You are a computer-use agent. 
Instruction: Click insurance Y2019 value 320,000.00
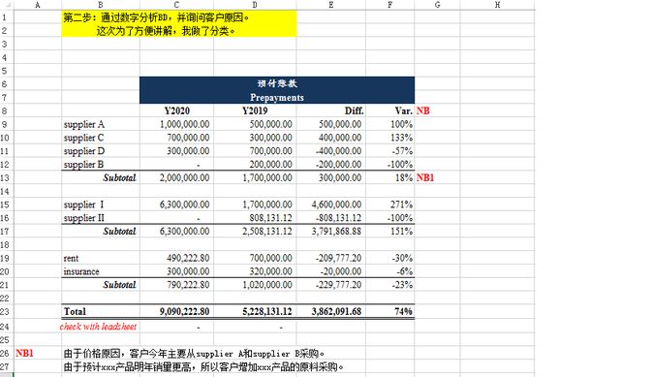coord(255,271)
